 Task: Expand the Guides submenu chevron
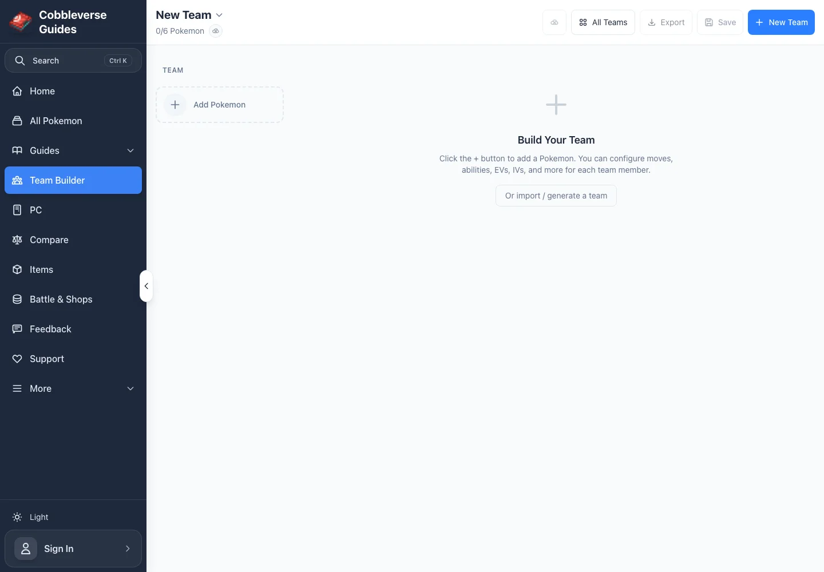coord(130,150)
